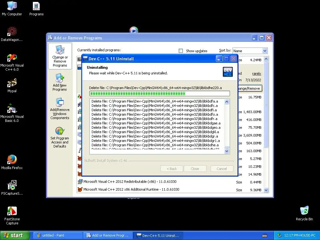Click the Dev-C++ Uninstall title bar icon
The width and height of the screenshot is (320, 240).
85,58
